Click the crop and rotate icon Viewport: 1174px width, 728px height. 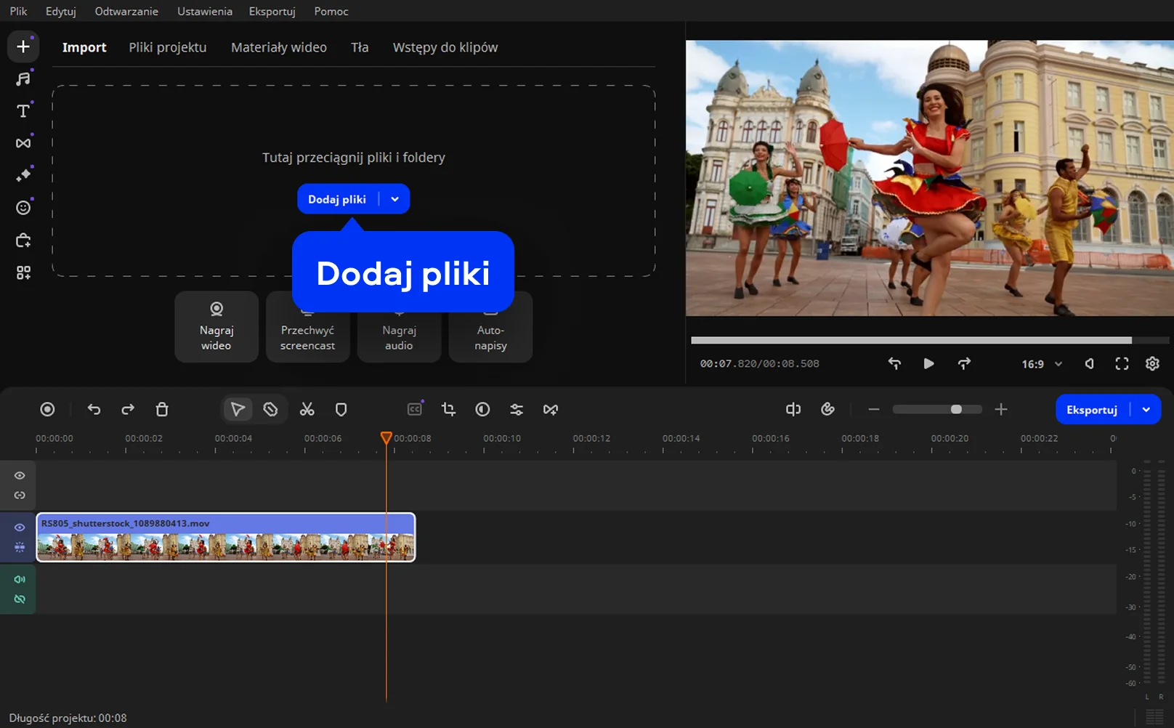(x=448, y=410)
